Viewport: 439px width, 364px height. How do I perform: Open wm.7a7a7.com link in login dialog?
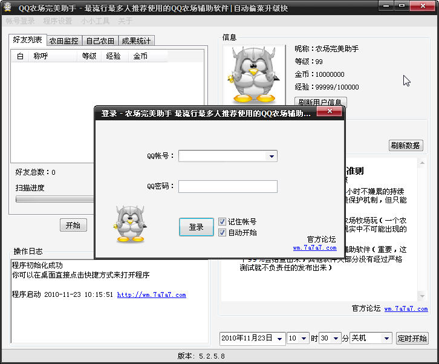(314, 248)
